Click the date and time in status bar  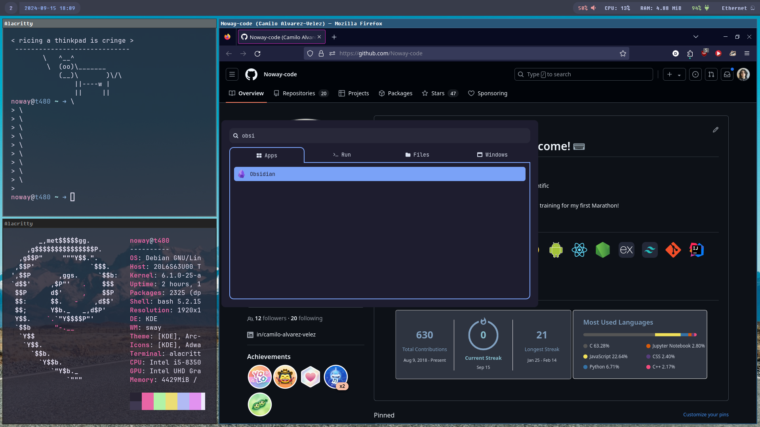click(x=50, y=8)
